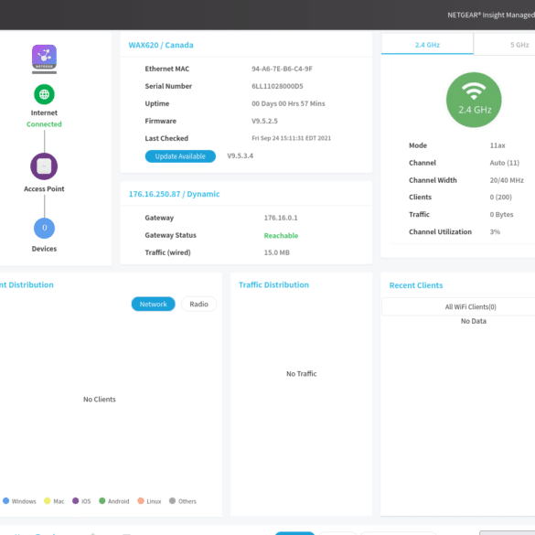This screenshot has width=535, height=535.
Task: Toggle the Linux legend dot
Action: (x=141, y=500)
